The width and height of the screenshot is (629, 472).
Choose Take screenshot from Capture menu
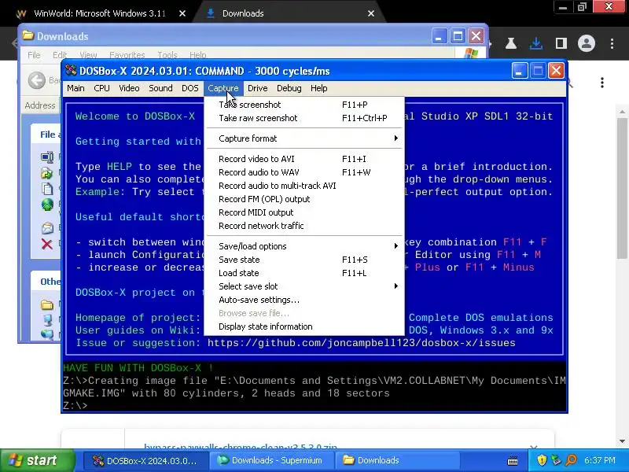pos(304,105)
